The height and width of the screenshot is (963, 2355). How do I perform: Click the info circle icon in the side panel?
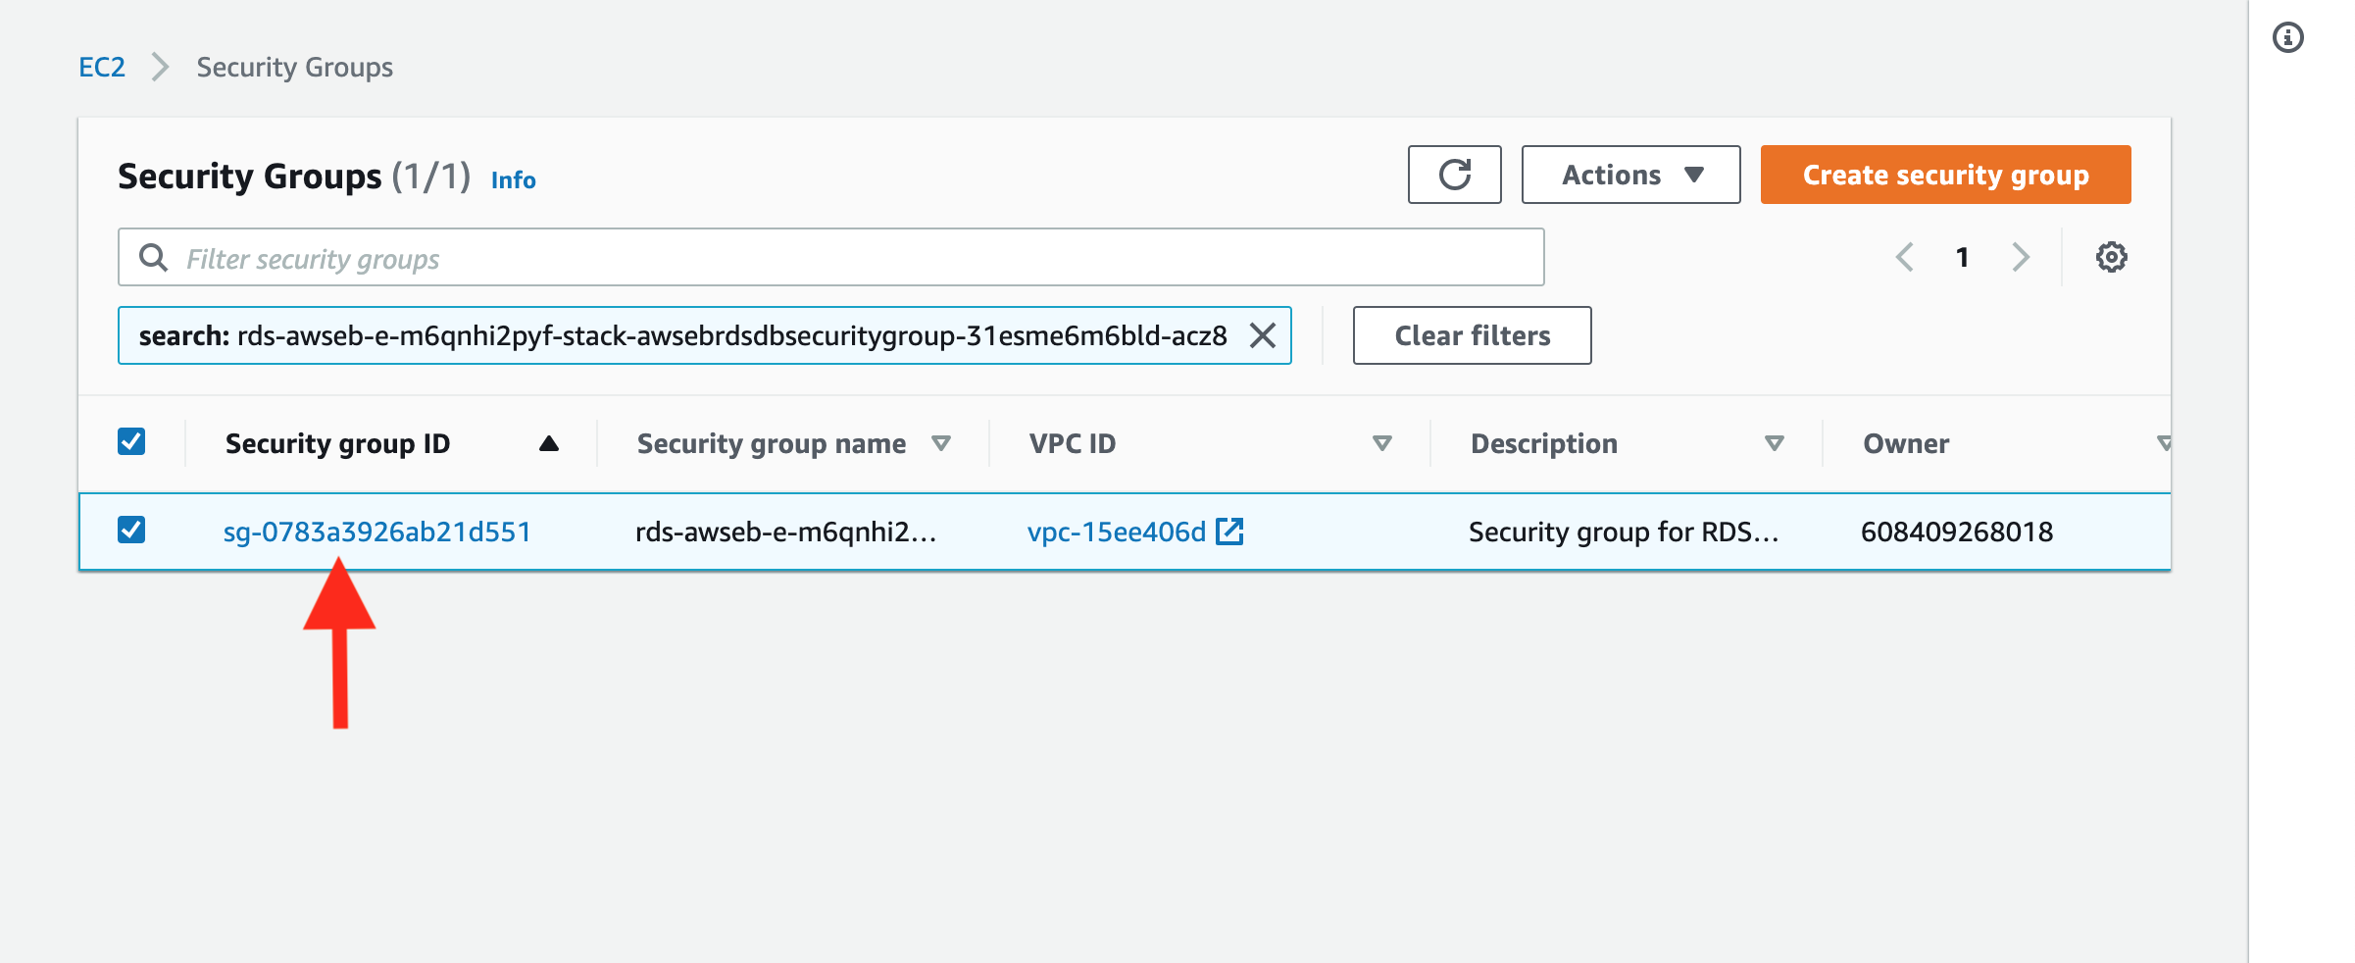(x=2287, y=38)
